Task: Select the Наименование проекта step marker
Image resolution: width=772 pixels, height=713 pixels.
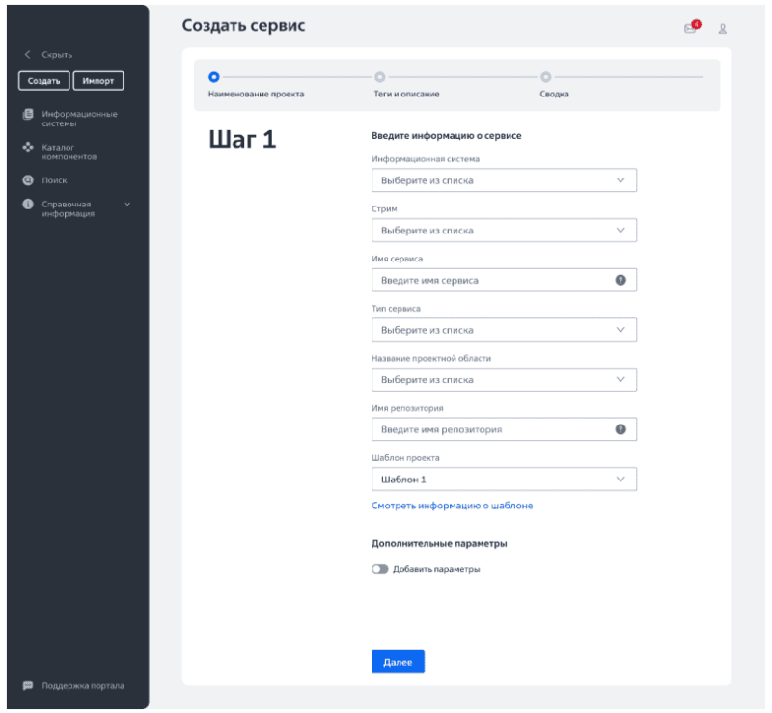Action: pyautogui.click(x=212, y=75)
